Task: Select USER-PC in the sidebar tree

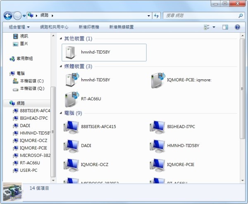Action: [25, 170]
